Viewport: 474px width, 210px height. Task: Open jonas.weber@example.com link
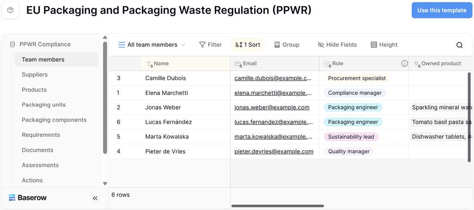(x=272, y=108)
